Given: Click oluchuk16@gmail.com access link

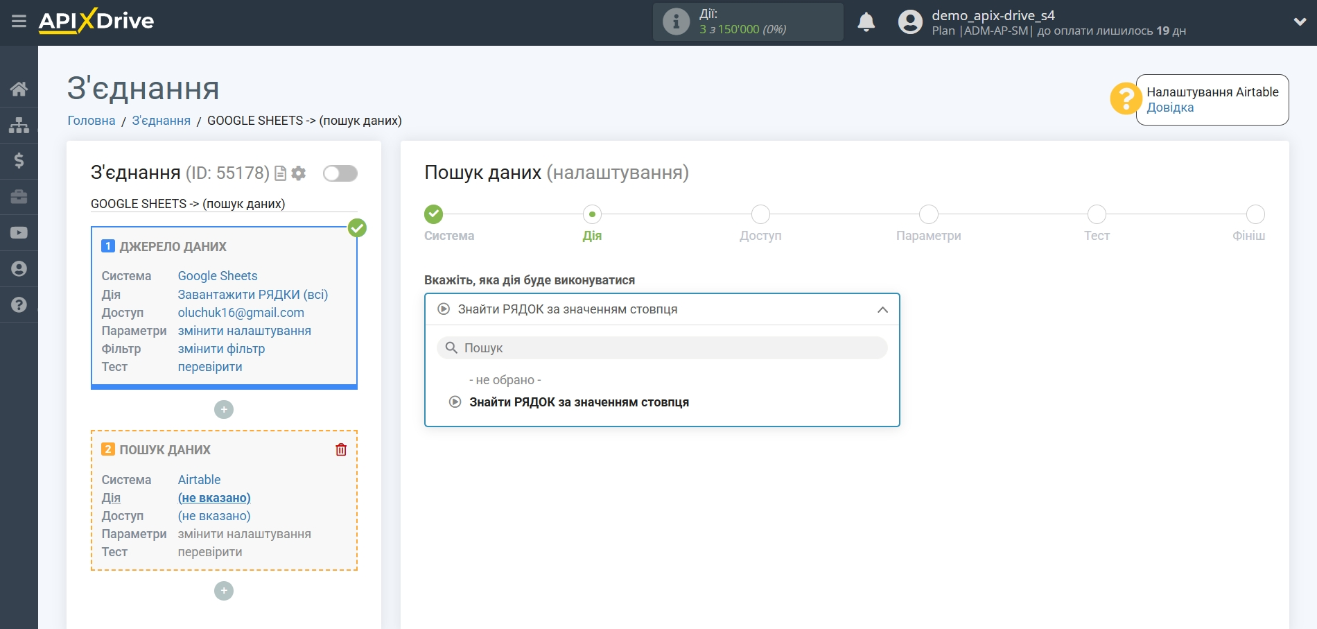Looking at the screenshot, I should coord(241,313).
